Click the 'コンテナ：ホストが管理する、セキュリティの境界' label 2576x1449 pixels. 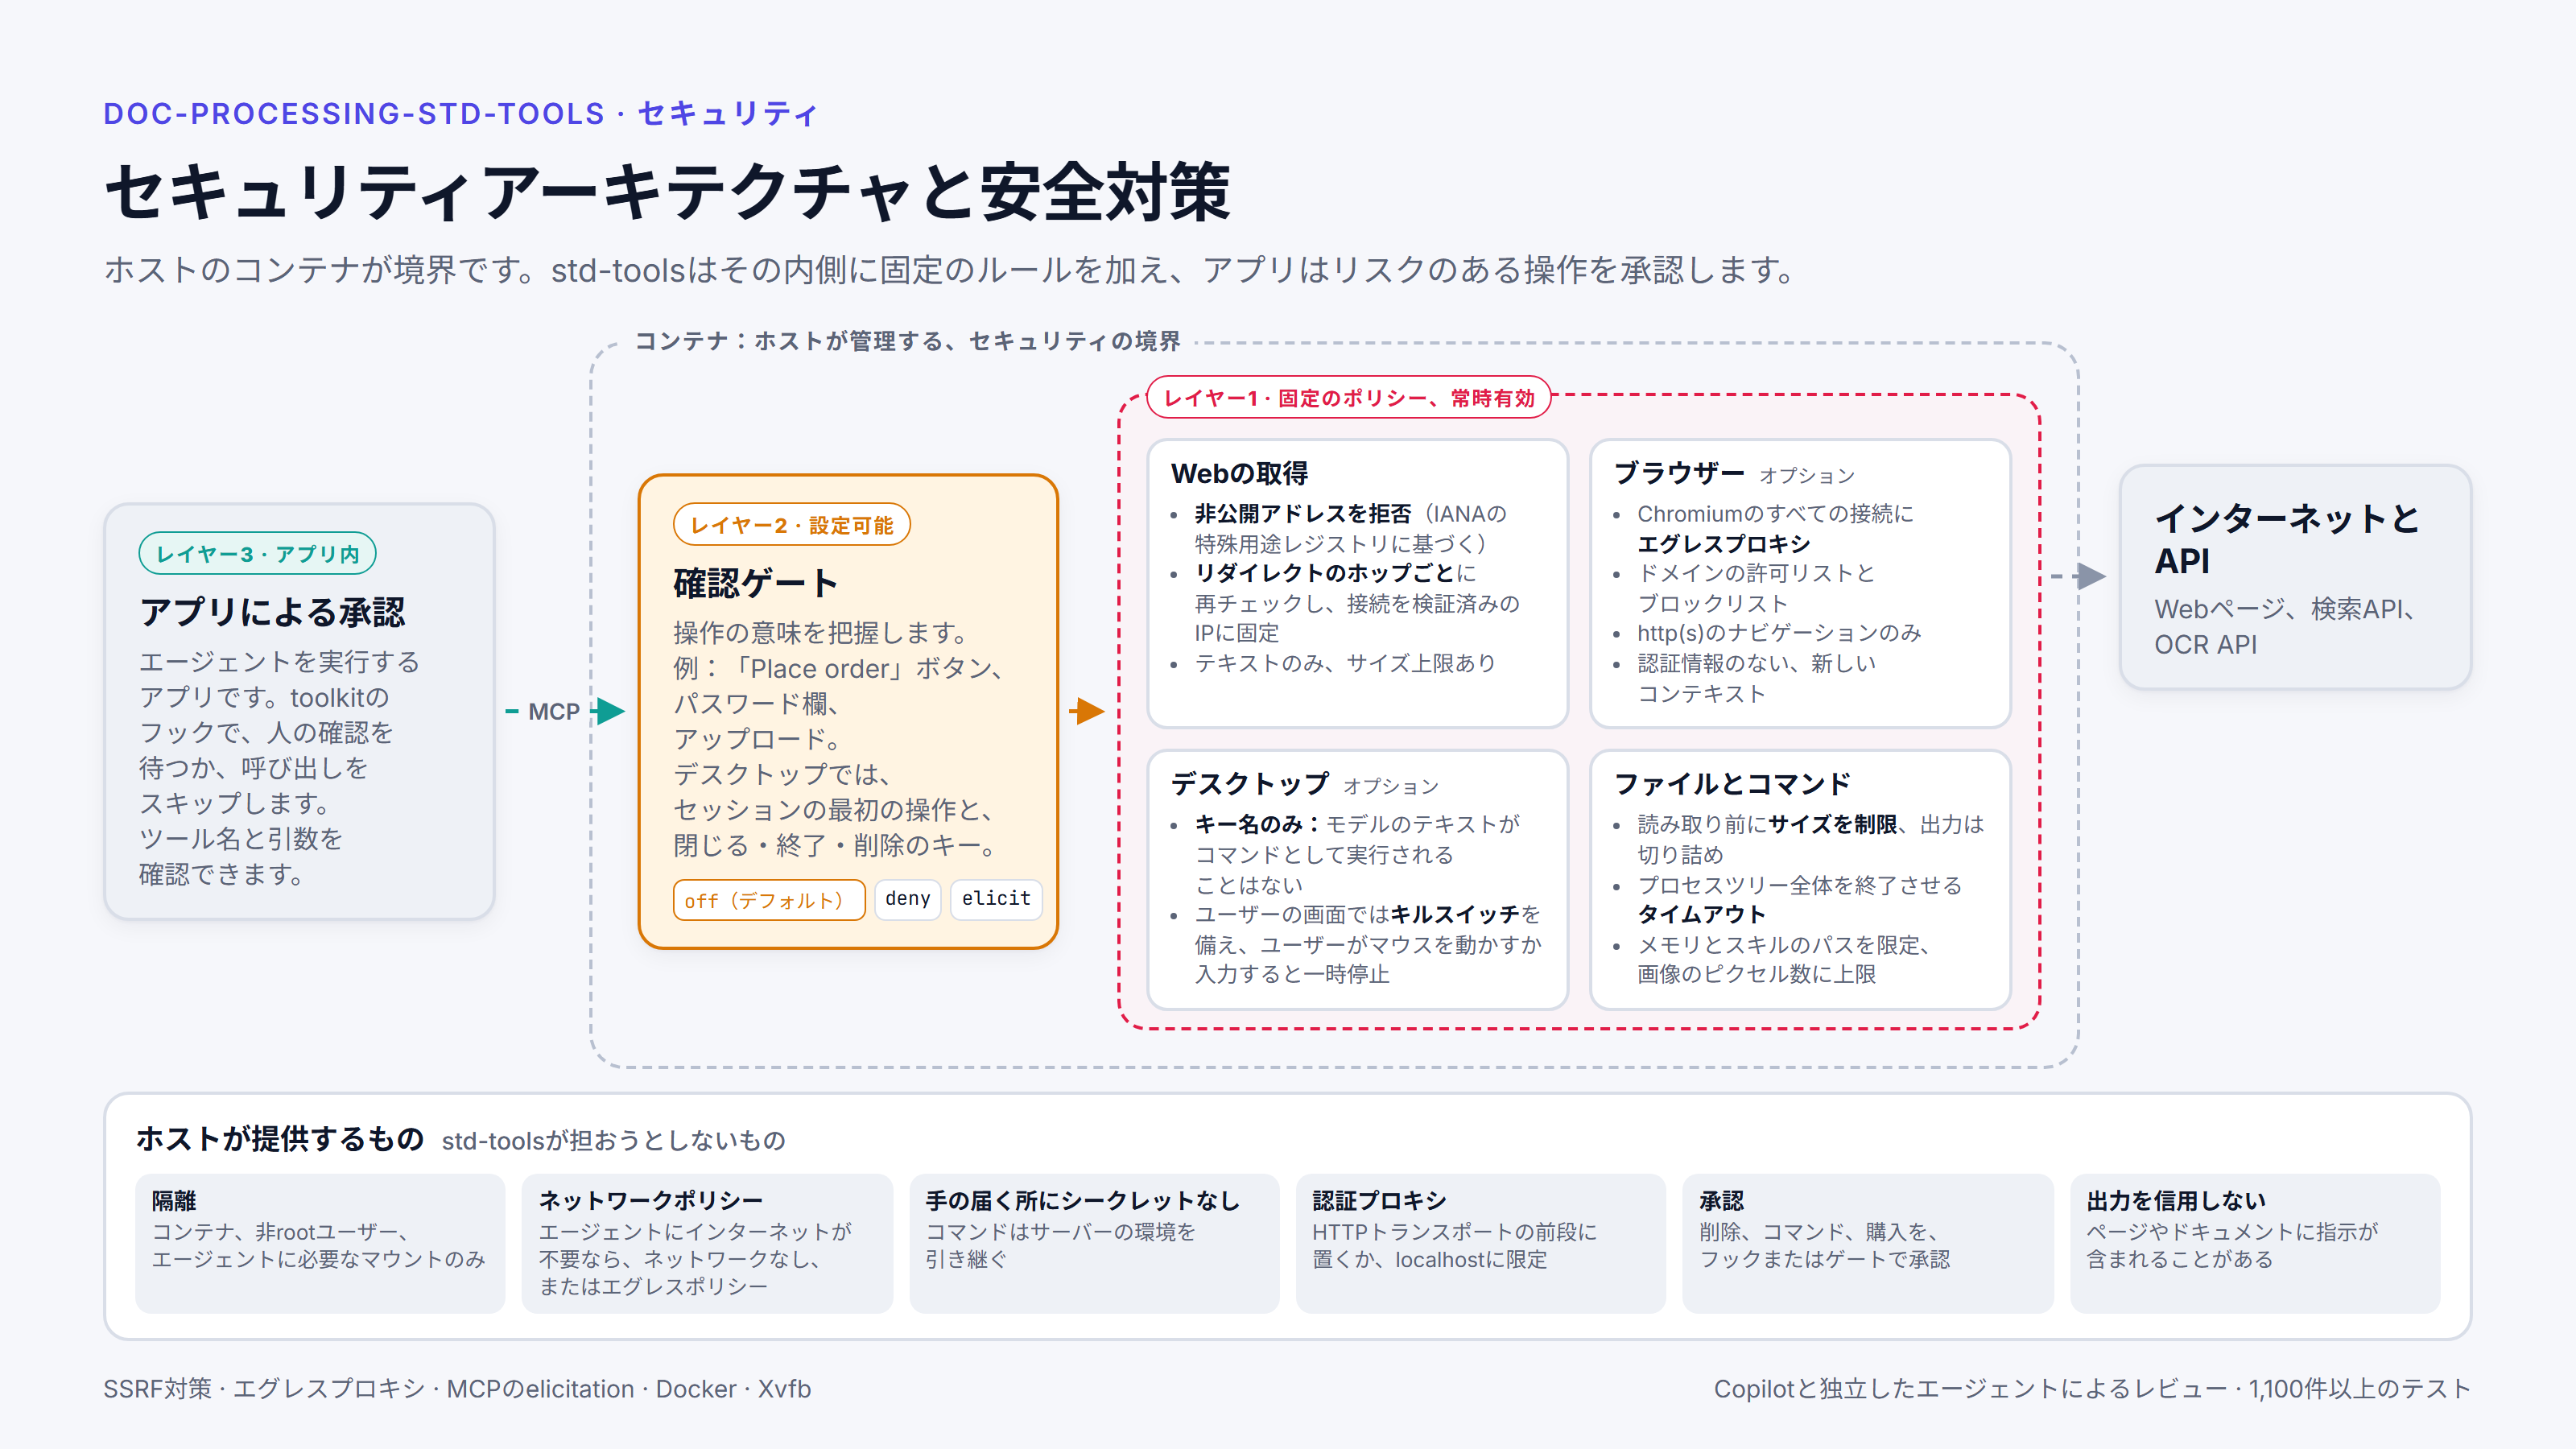[907, 341]
